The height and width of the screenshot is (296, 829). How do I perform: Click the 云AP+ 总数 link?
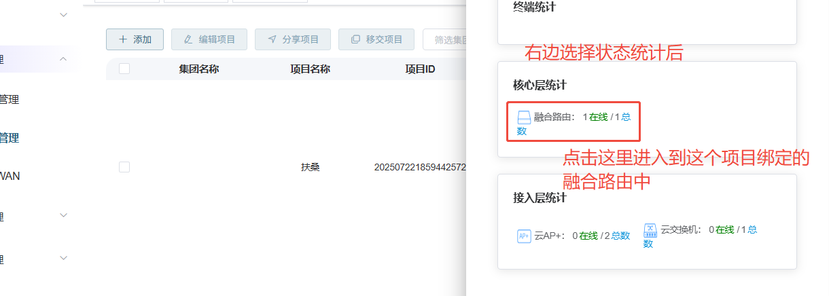pos(620,236)
